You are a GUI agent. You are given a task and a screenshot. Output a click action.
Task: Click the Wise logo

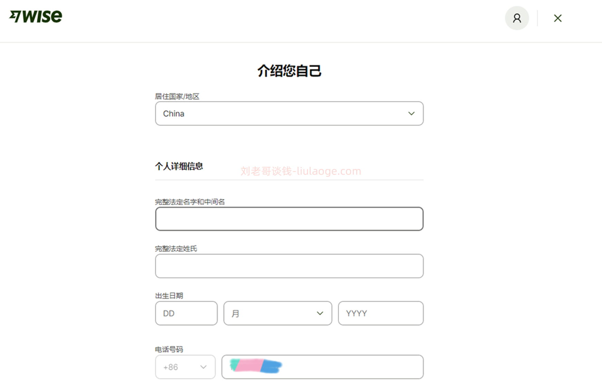coord(36,16)
